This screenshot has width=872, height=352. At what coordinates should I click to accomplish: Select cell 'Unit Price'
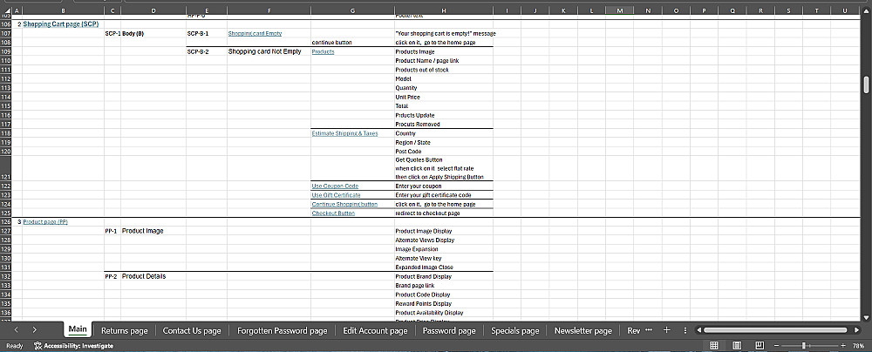pyautogui.click(x=443, y=98)
